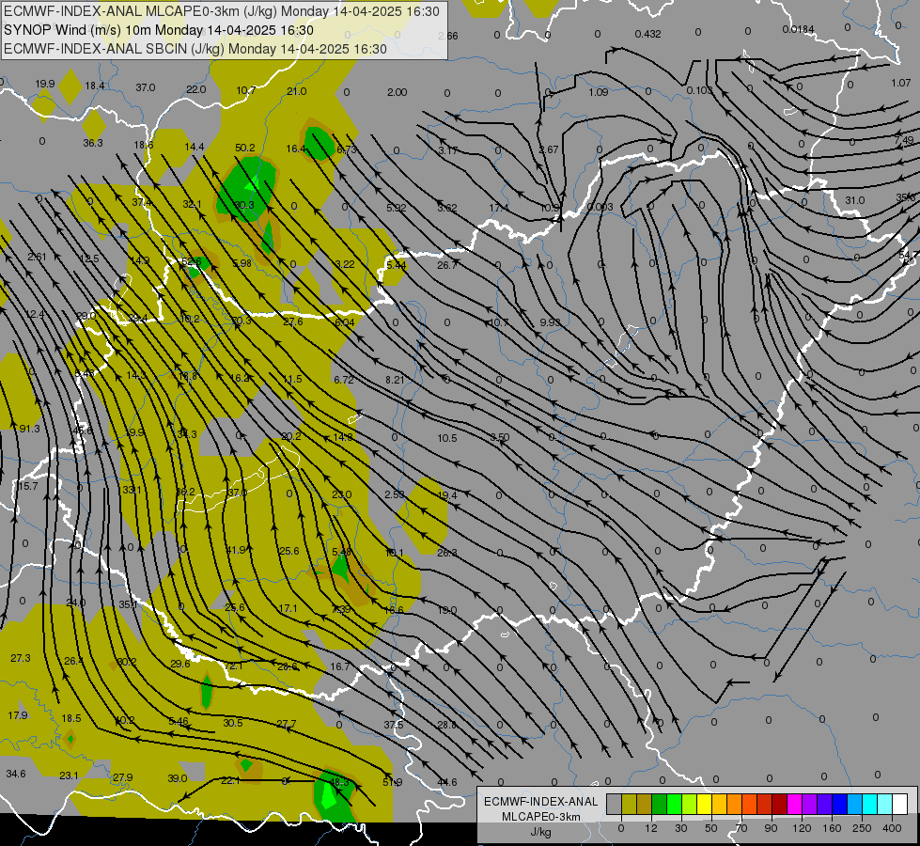The width and height of the screenshot is (920, 846).
Task: Click the brownish-olive legend swatch before the 12 tick
Action: pos(645,805)
